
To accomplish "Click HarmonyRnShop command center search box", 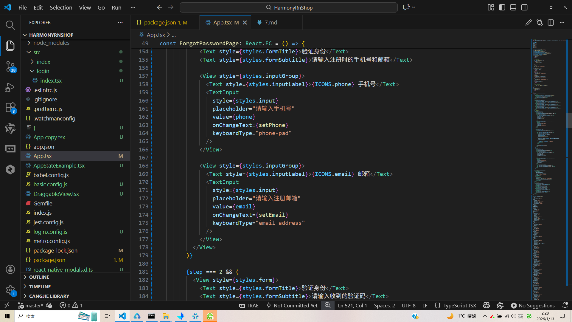I will pyautogui.click(x=288, y=7).
